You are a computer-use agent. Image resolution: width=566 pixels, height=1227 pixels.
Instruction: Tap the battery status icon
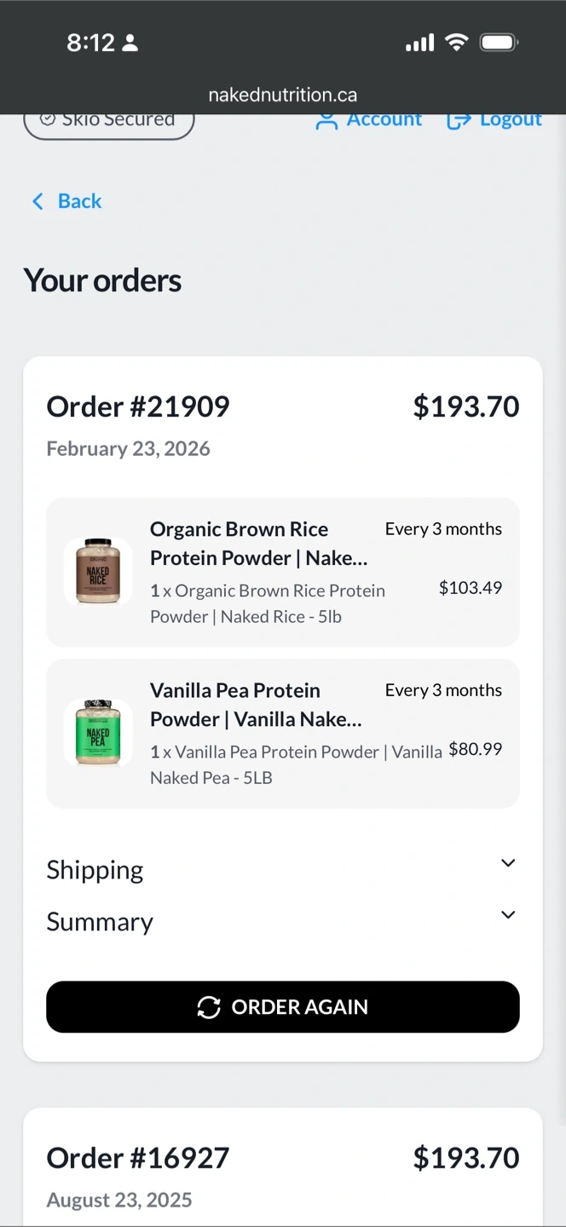(499, 43)
